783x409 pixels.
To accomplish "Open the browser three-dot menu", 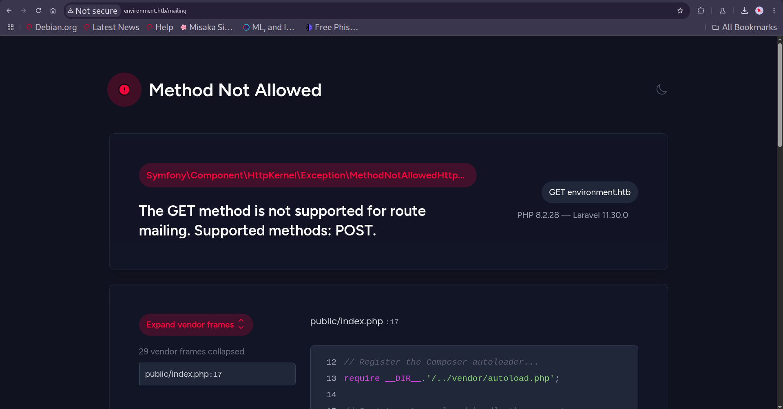I will point(774,11).
